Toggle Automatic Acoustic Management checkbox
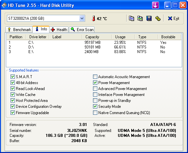188x153 pixels. tap(95, 76)
